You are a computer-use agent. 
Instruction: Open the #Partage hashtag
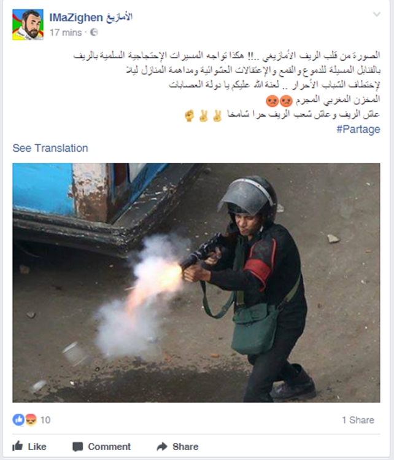[358, 129]
